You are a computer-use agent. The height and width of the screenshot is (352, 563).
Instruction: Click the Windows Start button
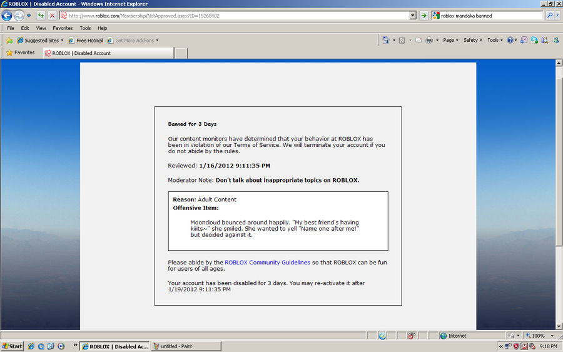coord(13,346)
